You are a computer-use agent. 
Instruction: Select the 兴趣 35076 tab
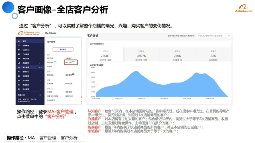coord(141,55)
